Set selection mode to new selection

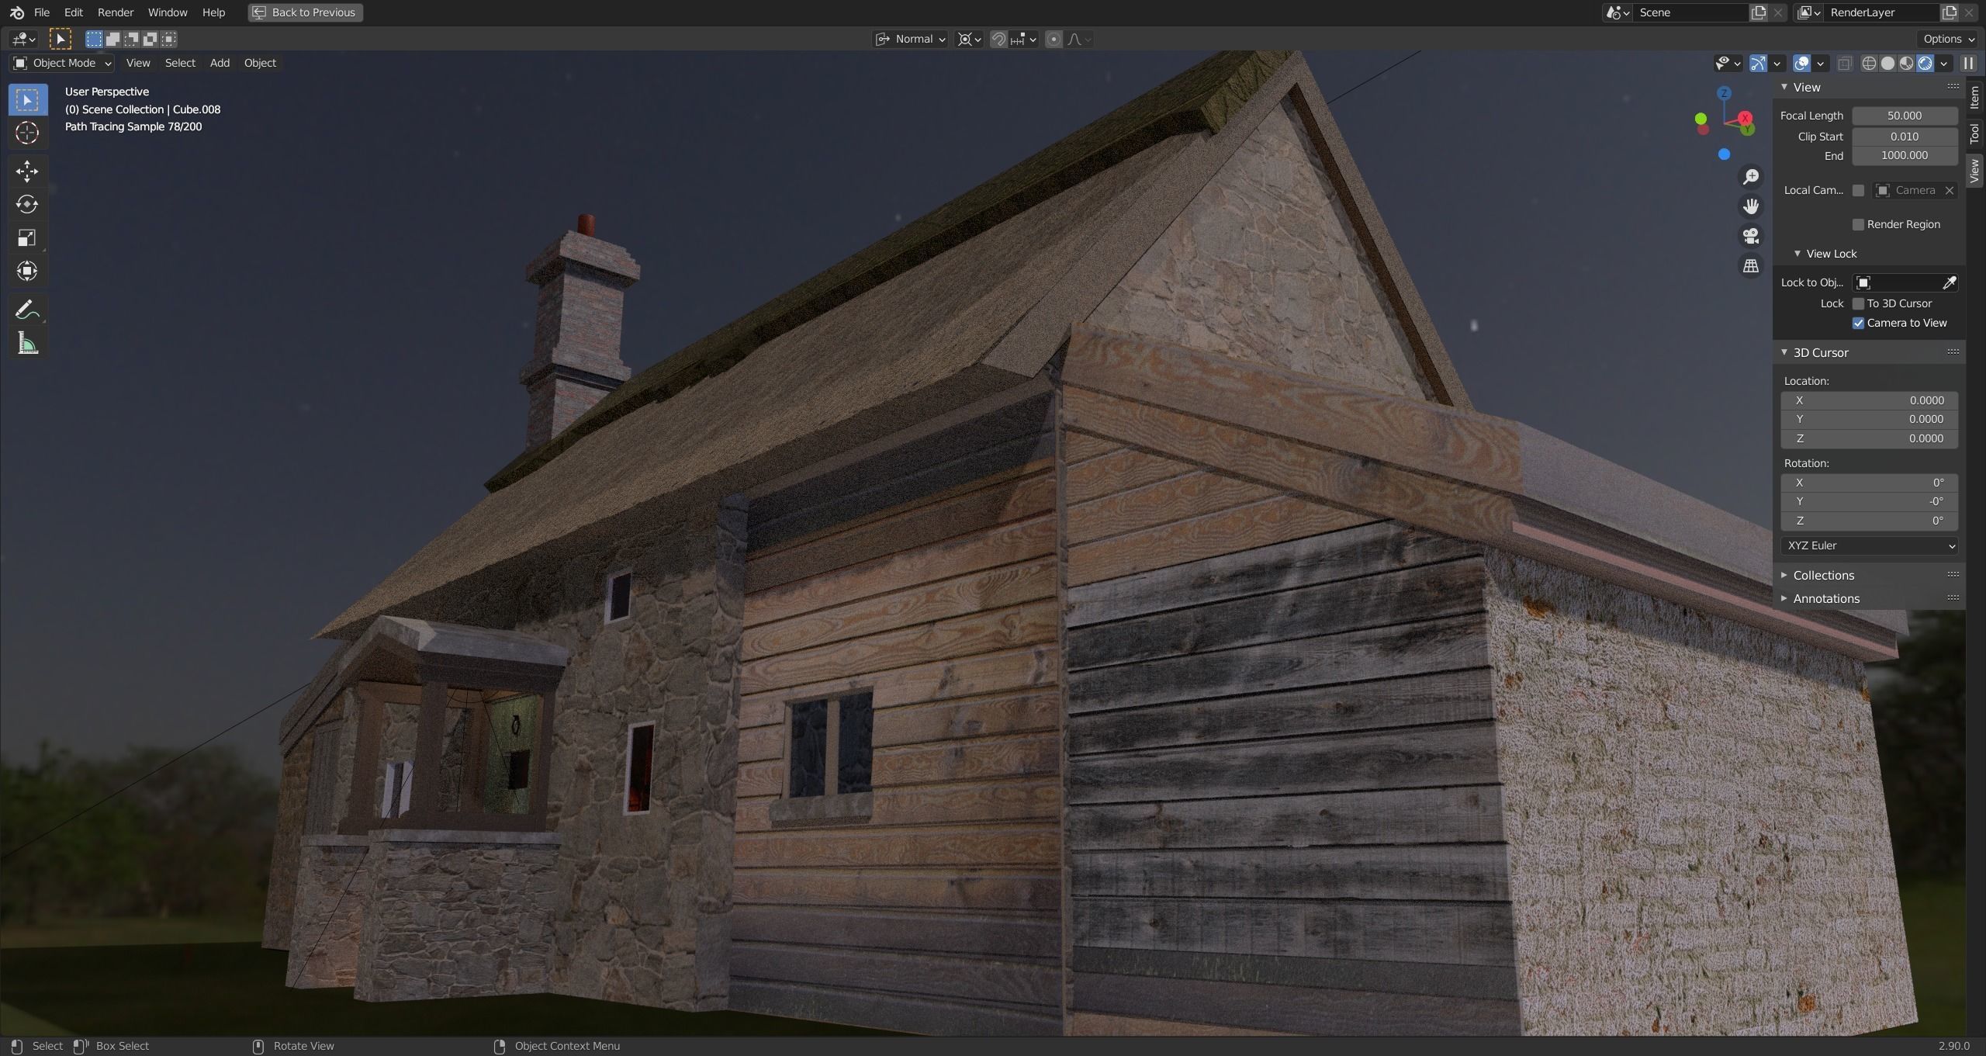coord(94,39)
